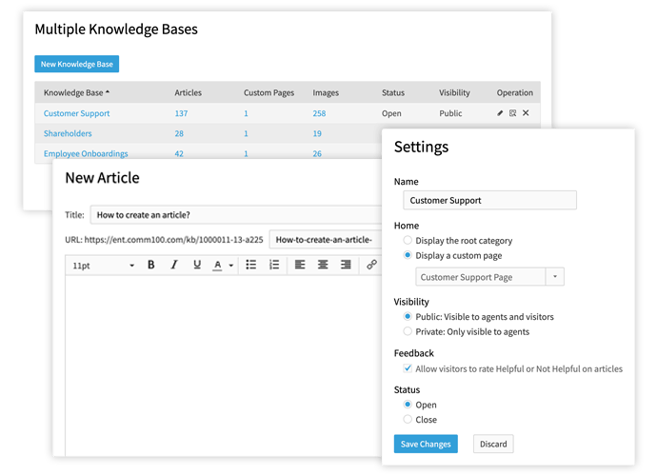Screen dimensions: 657x476
Task: Expand the Customer Support Page dropdown arrow
Action: [555, 276]
